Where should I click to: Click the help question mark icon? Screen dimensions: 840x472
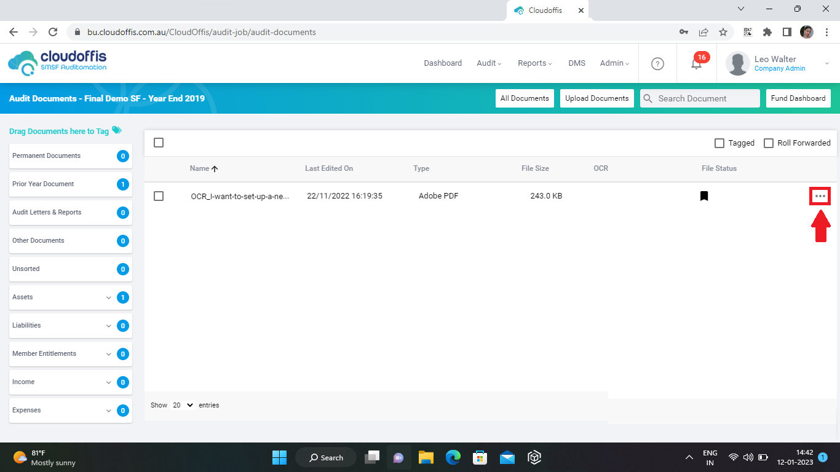(x=657, y=63)
